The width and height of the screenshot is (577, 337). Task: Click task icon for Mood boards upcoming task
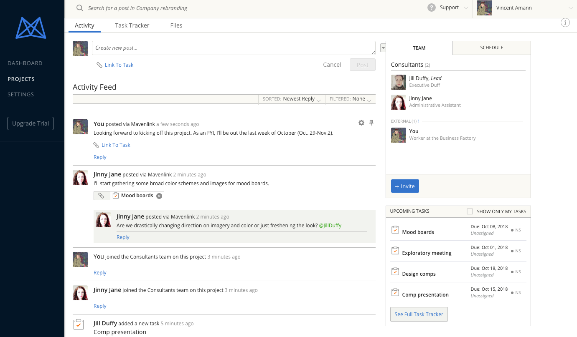tap(395, 230)
